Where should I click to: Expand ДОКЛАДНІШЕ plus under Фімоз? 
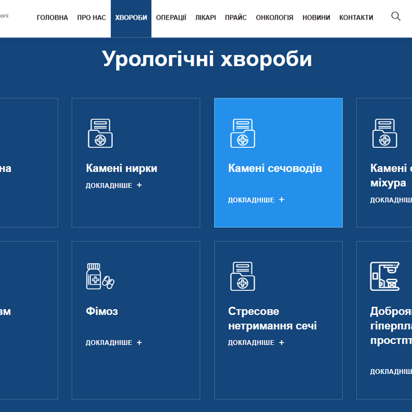tap(139, 343)
